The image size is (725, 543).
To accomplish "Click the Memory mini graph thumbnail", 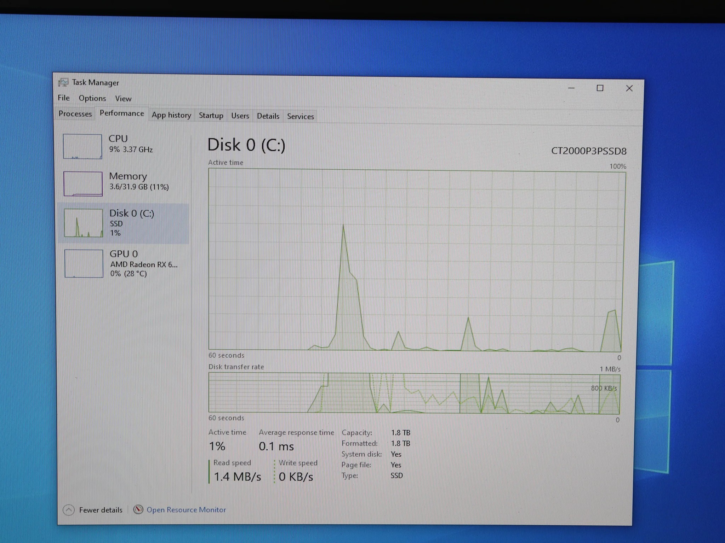I will click(83, 184).
